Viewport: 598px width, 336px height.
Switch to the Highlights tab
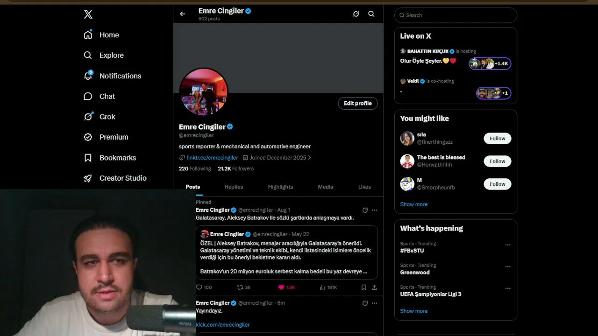(x=280, y=187)
